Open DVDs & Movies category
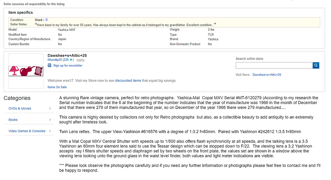The width and height of the screenshot is (331, 180). (x=20, y=108)
